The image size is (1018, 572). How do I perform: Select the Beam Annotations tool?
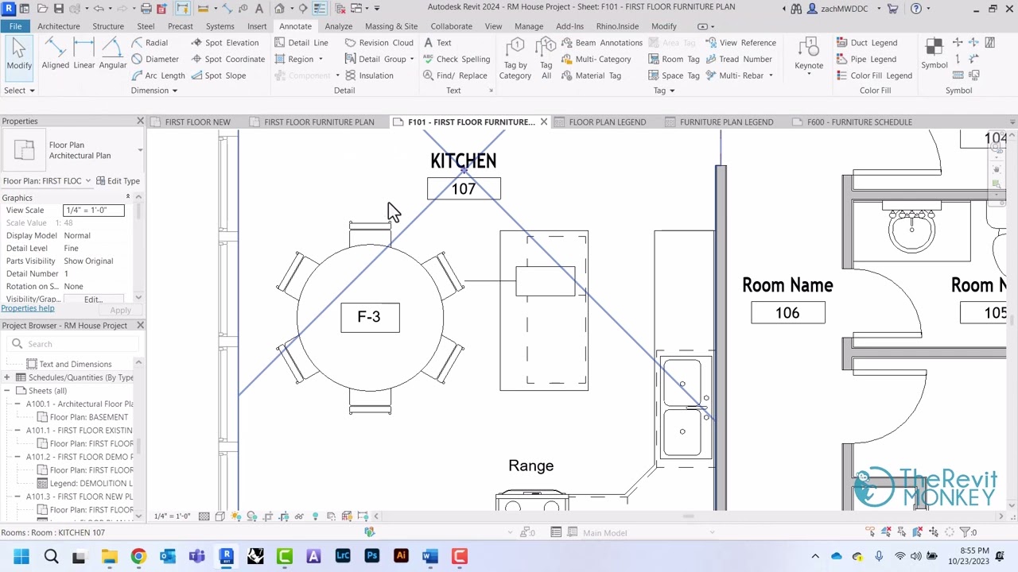[601, 43]
